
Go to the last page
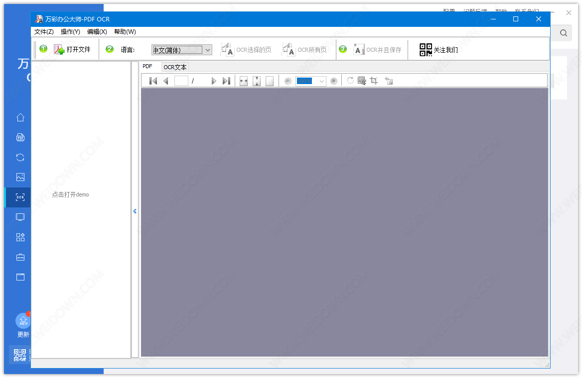pos(226,81)
